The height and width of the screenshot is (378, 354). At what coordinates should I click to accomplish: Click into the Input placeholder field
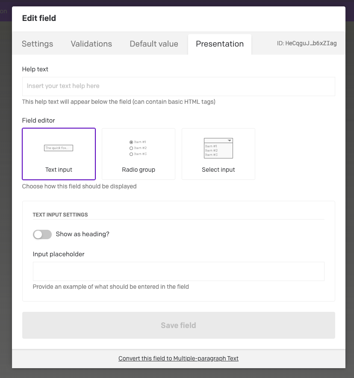click(178, 271)
